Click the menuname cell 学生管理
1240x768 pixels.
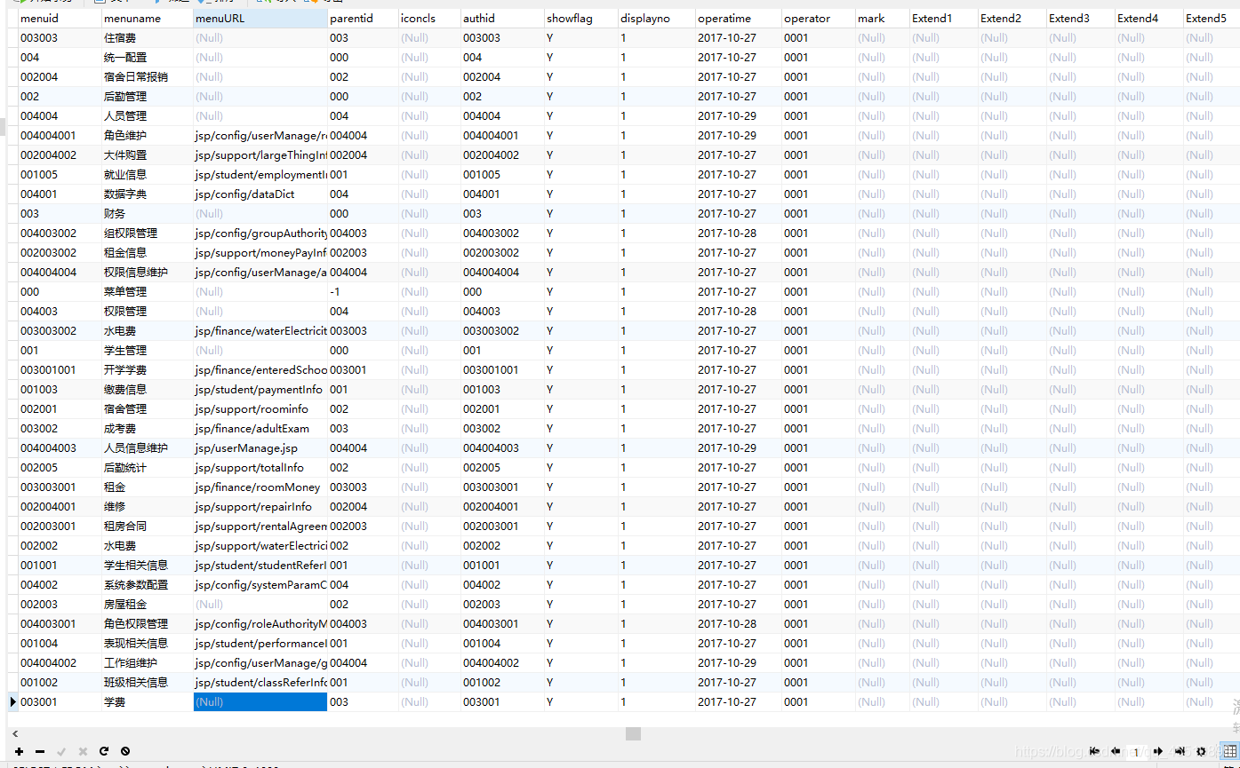(147, 350)
